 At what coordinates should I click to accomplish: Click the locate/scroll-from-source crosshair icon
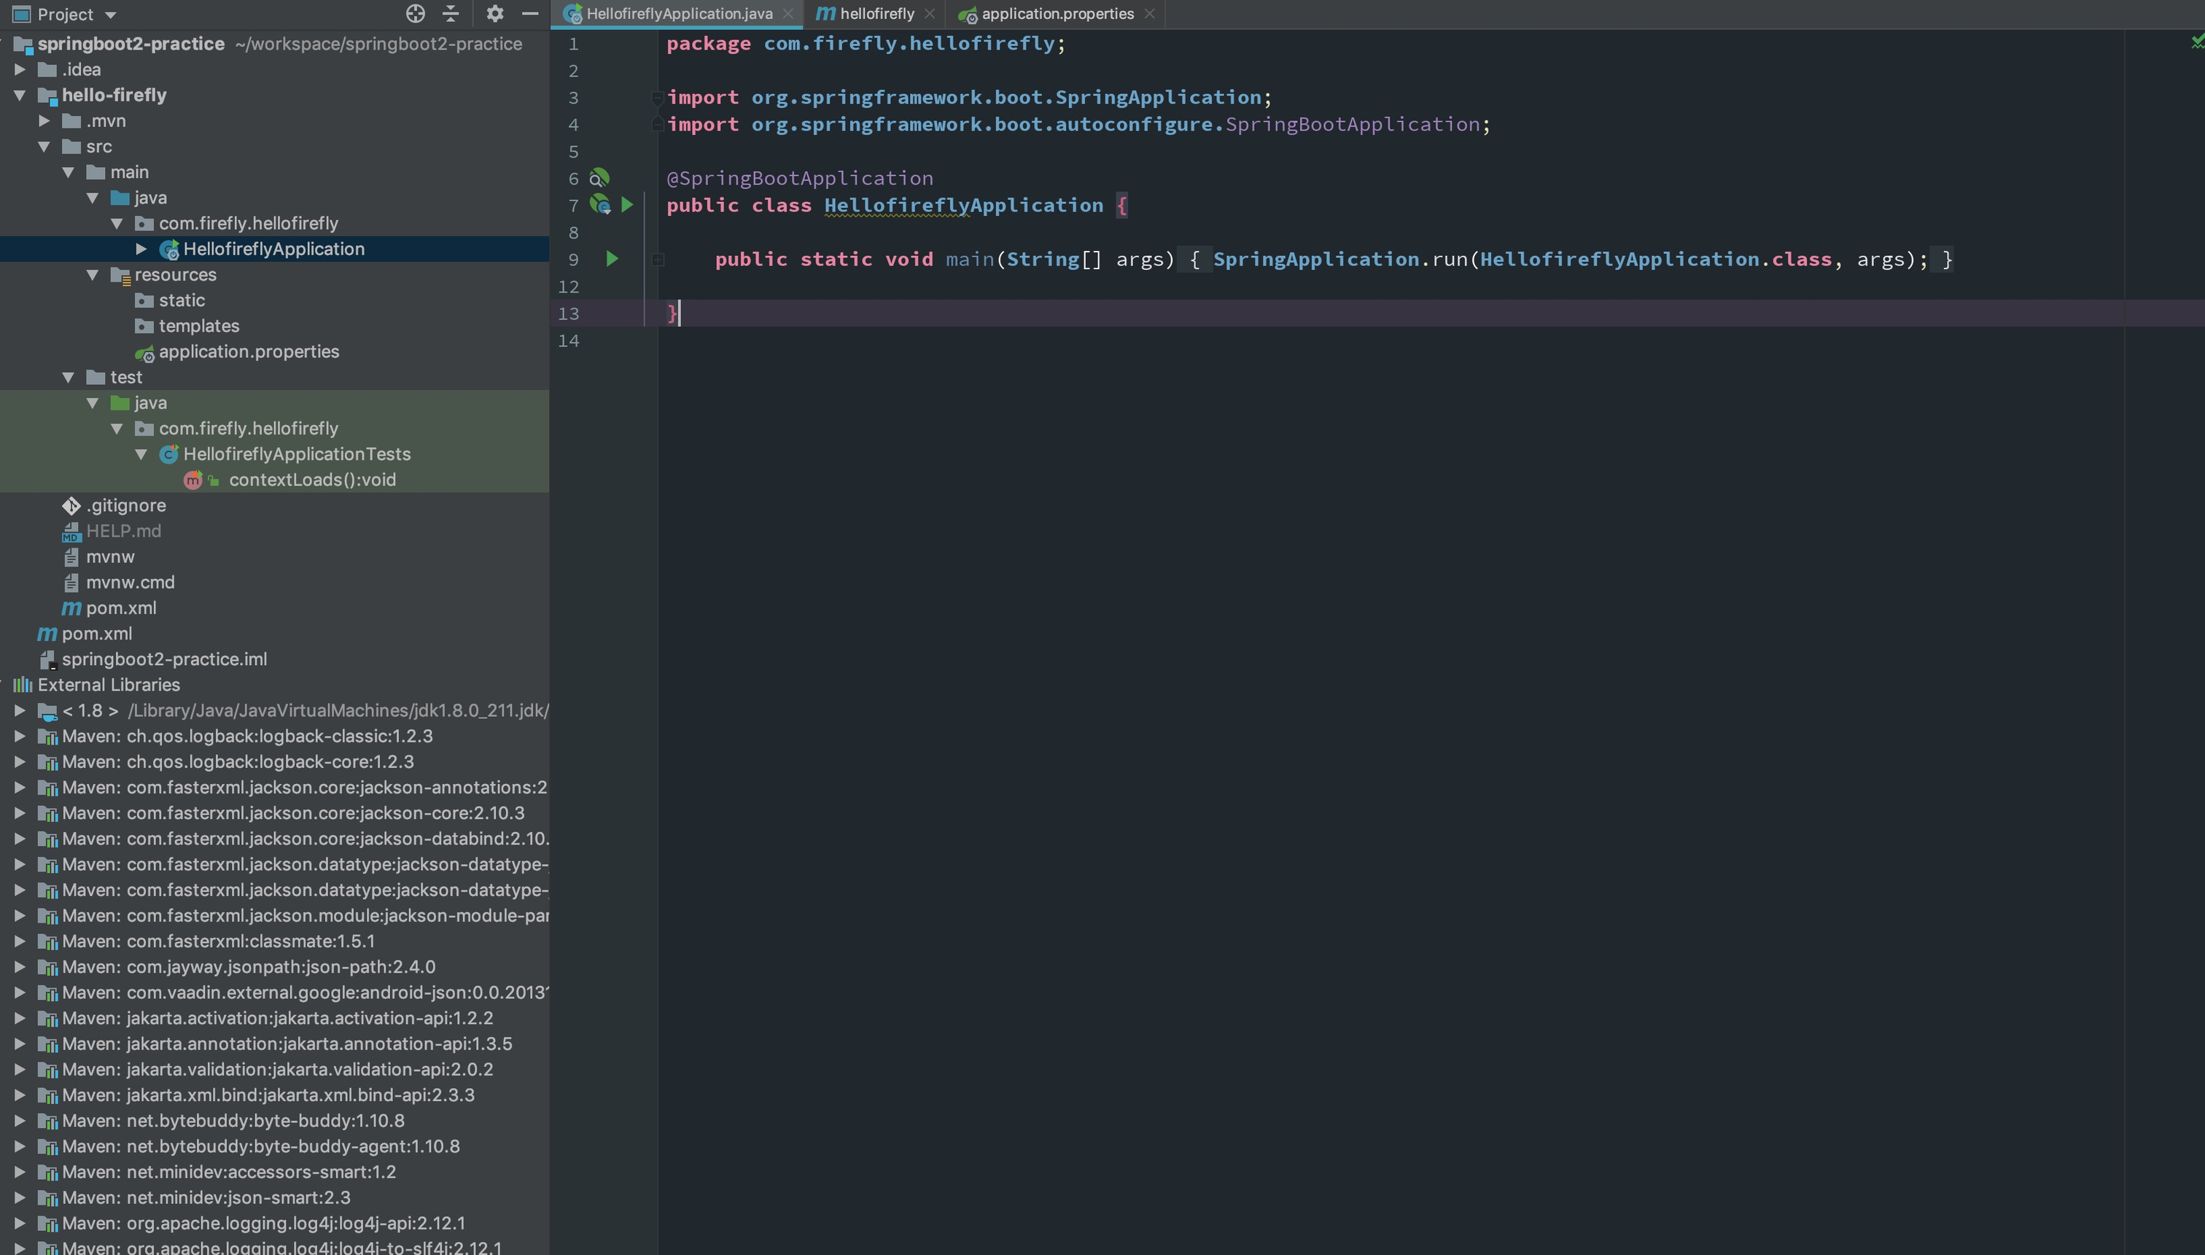[x=416, y=14]
